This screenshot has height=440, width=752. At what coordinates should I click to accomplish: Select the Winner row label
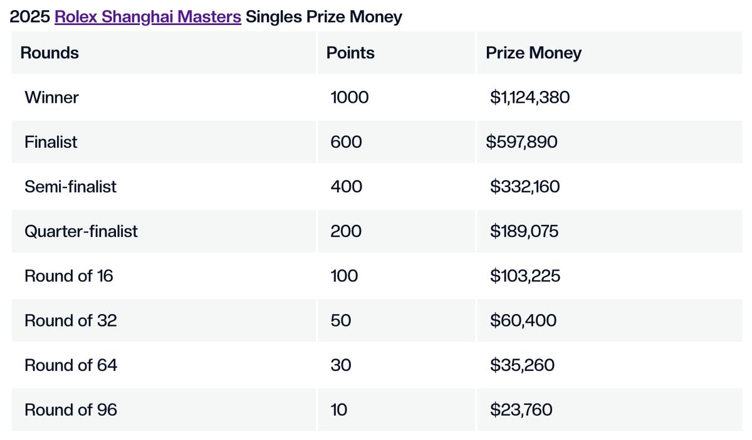[51, 98]
